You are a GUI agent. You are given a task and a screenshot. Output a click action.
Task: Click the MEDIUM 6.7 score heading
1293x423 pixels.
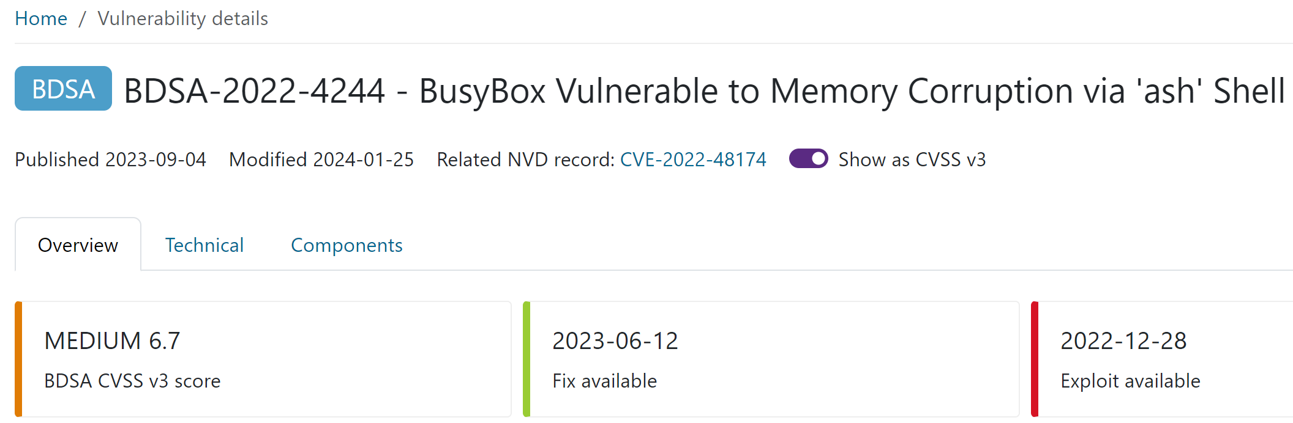(112, 340)
